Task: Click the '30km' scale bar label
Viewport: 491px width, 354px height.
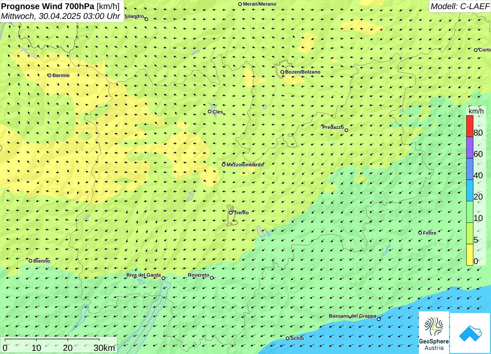Action: coord(104,348)
